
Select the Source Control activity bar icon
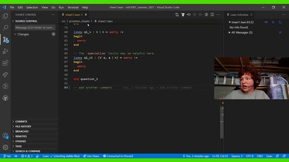click(5, 40)
